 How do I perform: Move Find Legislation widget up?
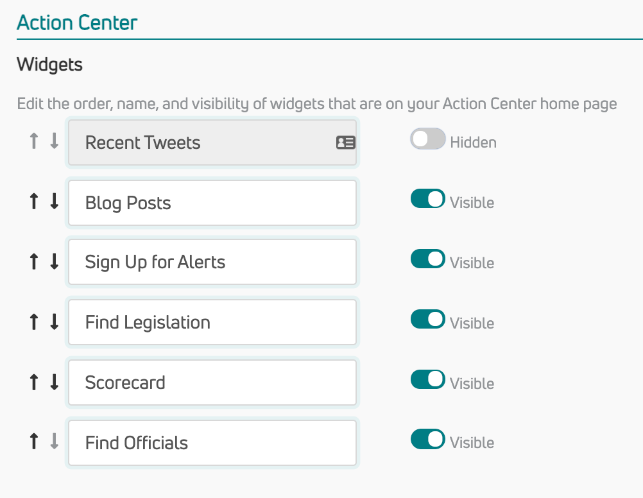34,322
